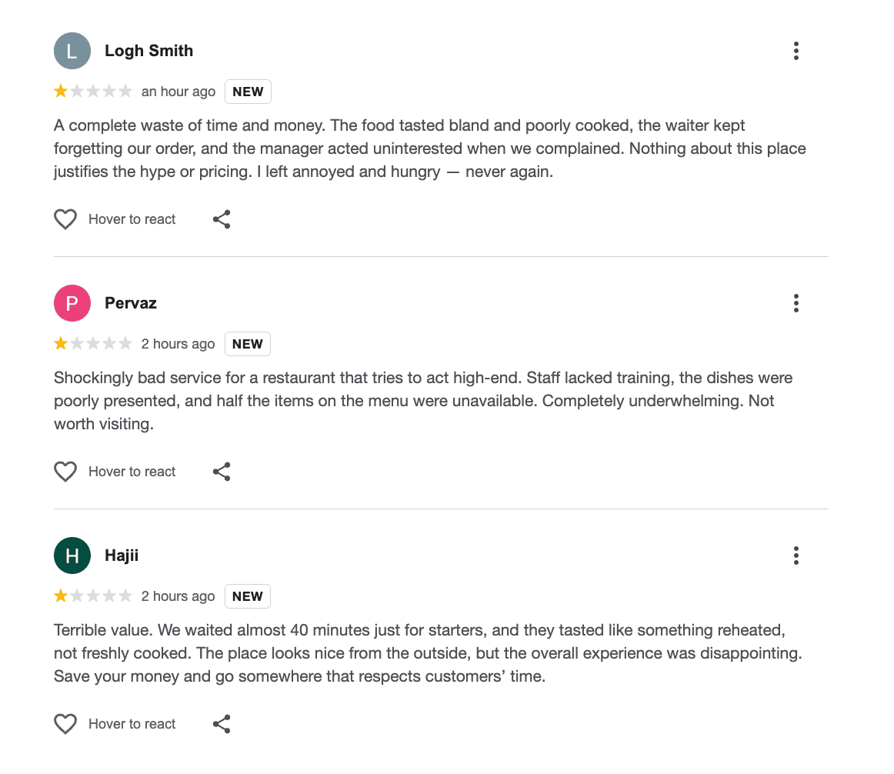Image resolution: width=894 pixels, height=774 pixels.
Task: Click the NEW badge beside 'an hour ago'
Action: (248, 92)
